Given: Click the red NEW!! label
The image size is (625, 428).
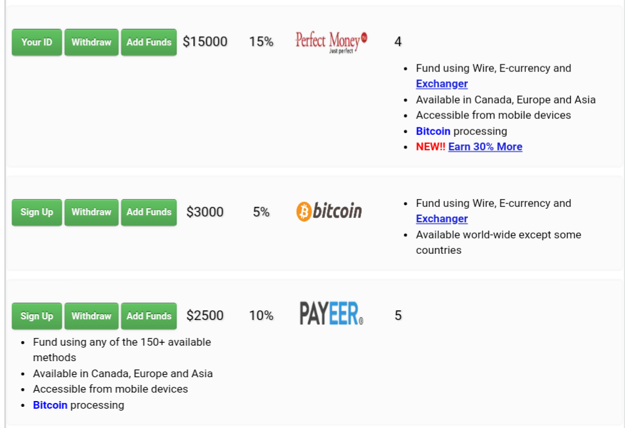Looking at the screenshot, I should coord(431,147).
